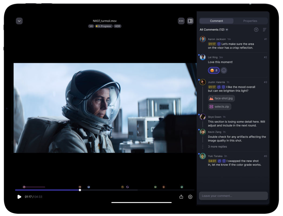Switch to the Properties tab
The image size is (283, 216).
(x=250, y=21)
